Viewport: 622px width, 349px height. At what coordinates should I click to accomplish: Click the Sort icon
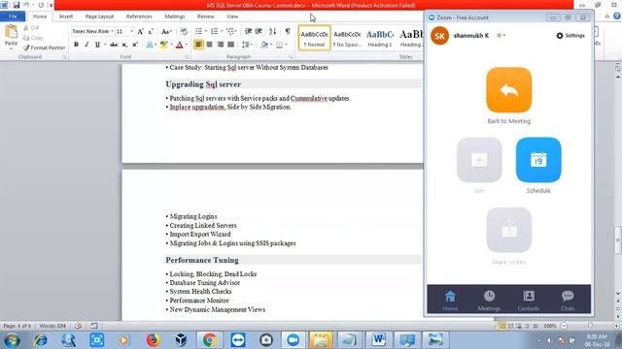tap(272, 31)
